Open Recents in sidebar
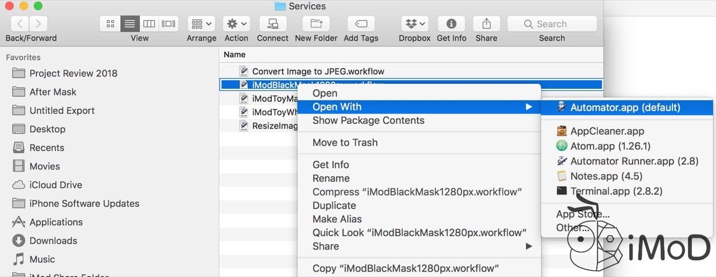 tap(46, 147)
